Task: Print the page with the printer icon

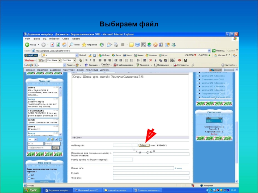Action: click(x=116, y=45)
